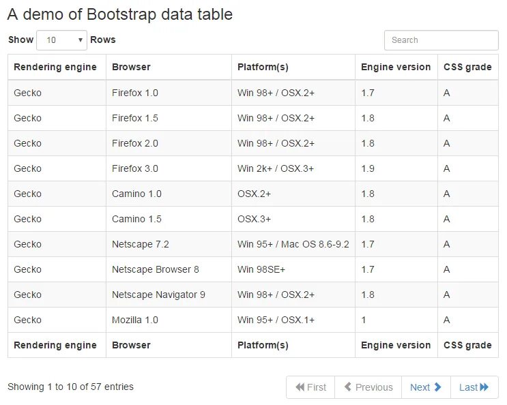This screenshot has width=507, height=405.
Task: Click the double-right arrow icon beside Last
Action: click(484, 387)
